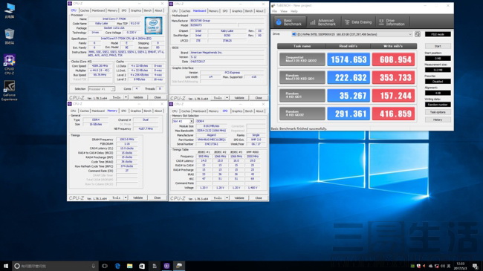The height and width of the screenshot is (271, 483).
Task: Expand Tools dropdown arrow in SPD window
Action: point(227,197)
